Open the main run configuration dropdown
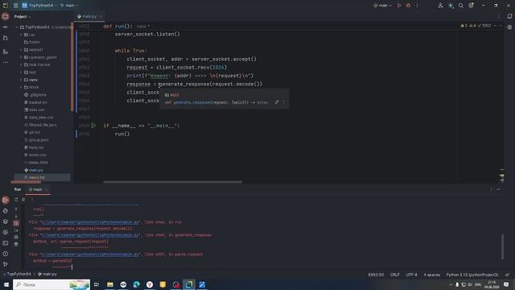 click(x=383, y=6)
